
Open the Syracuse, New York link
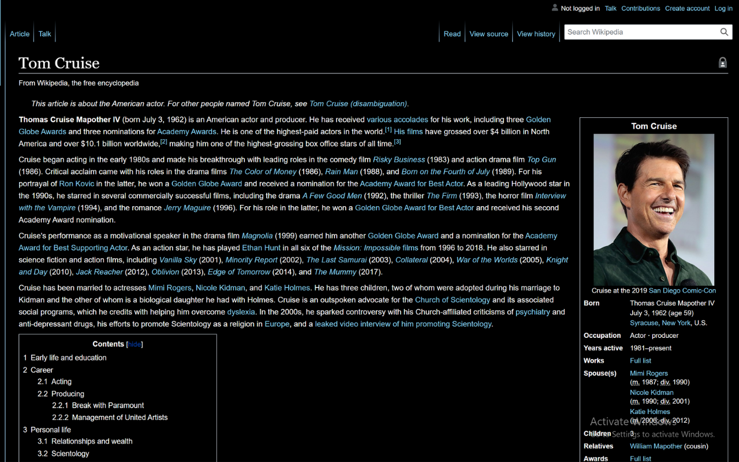tap(660, 323)
